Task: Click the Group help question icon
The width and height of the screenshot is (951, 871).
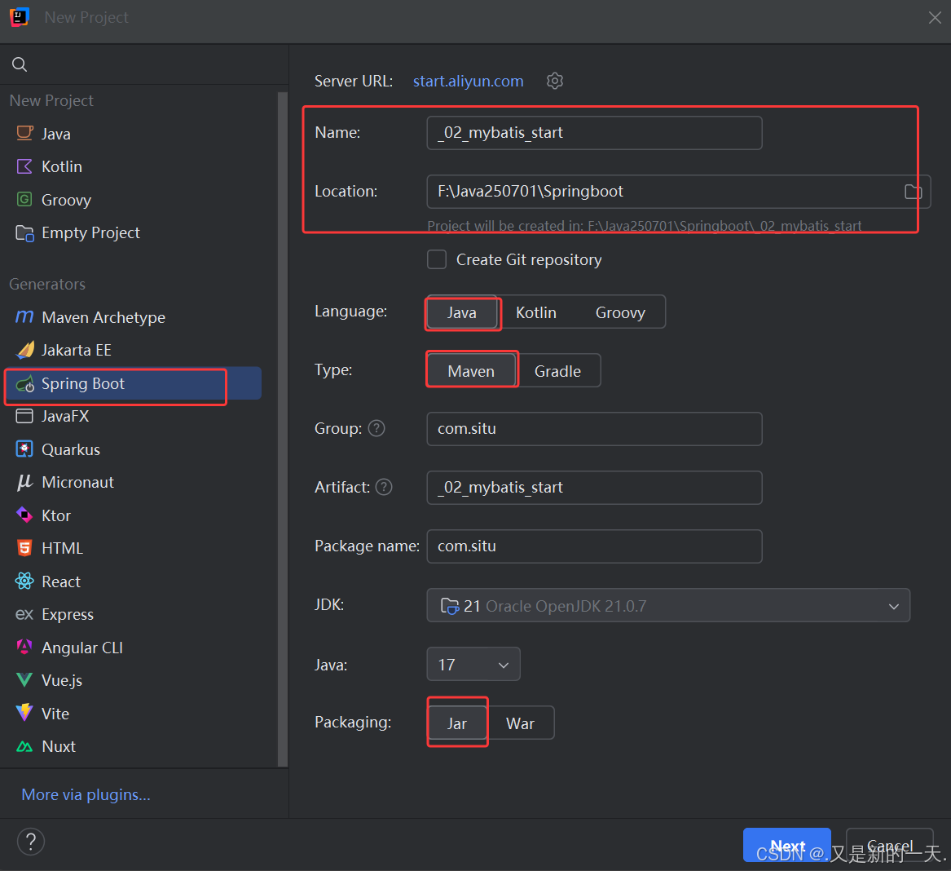Action: [x=376, y=428]
